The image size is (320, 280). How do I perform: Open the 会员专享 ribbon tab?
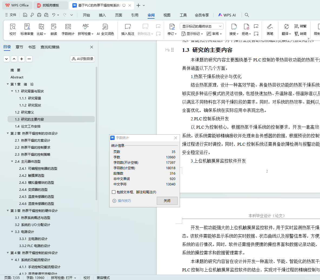pyautogui.click(x=202, y=15)
